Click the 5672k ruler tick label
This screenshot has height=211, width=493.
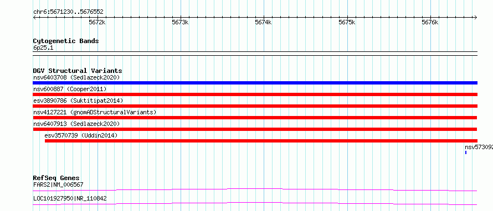[x=97, y=22]
